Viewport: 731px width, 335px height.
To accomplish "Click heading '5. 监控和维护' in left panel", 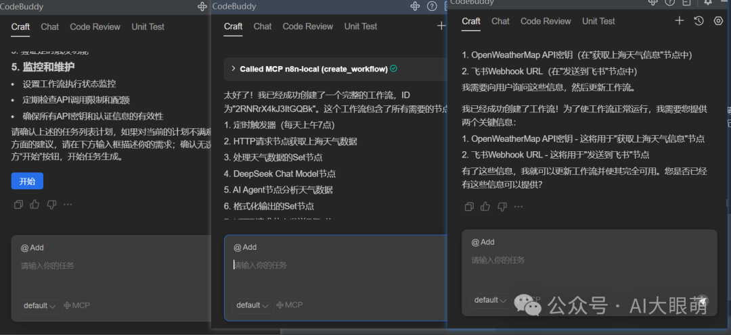I will (x=43, y=67).
